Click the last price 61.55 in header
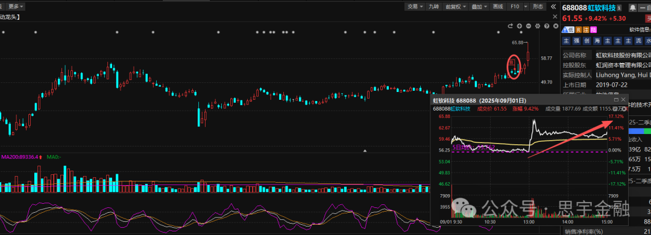 tap(571, 18)
